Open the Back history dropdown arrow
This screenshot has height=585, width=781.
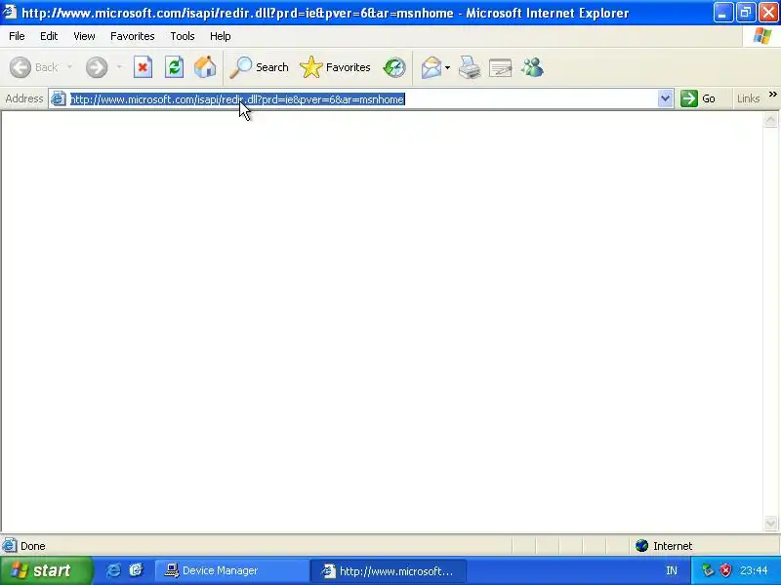[x=69, y=67]
